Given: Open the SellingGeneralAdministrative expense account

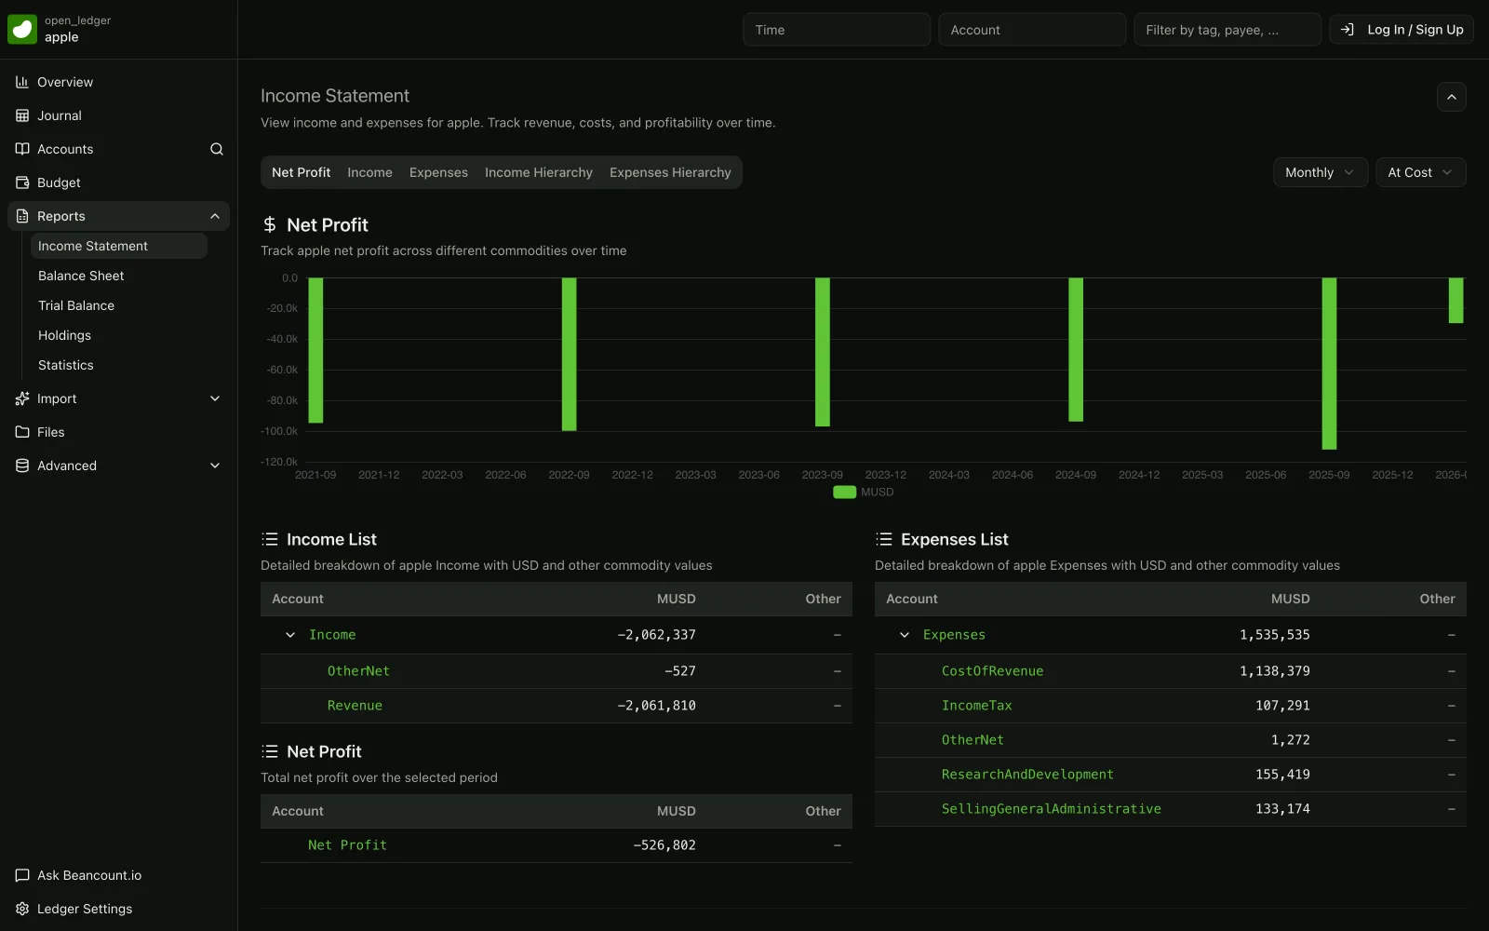Looking at the screenshot, I should (x=1051, y=809).
